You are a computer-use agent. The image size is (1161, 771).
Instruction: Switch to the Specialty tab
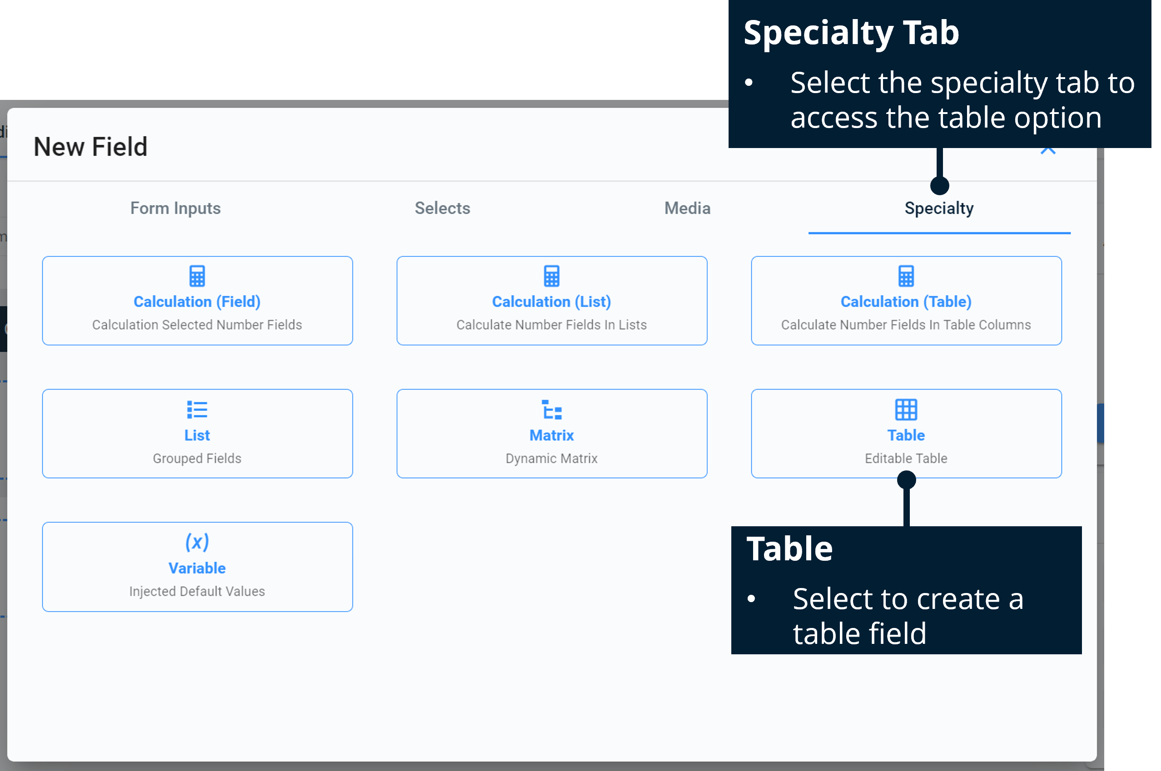coord(938,208)
